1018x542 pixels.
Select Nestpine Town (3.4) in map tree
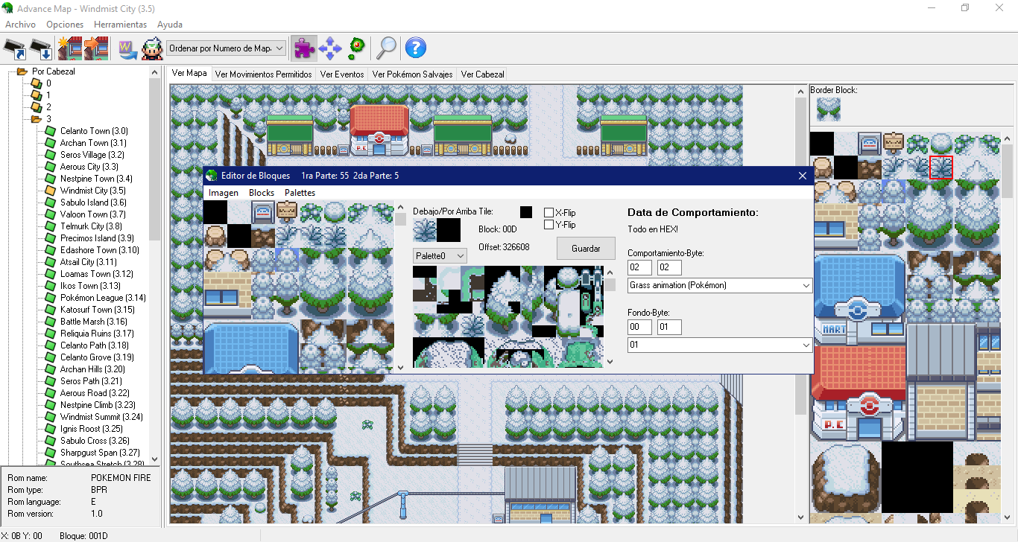pyautogui.click(x=96, y=179)
